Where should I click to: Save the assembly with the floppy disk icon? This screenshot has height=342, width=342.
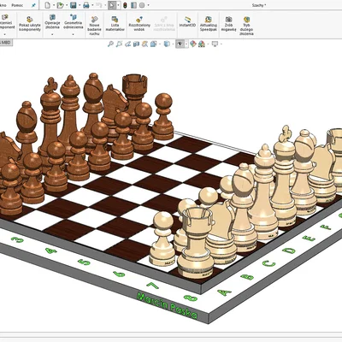point(74,5)
